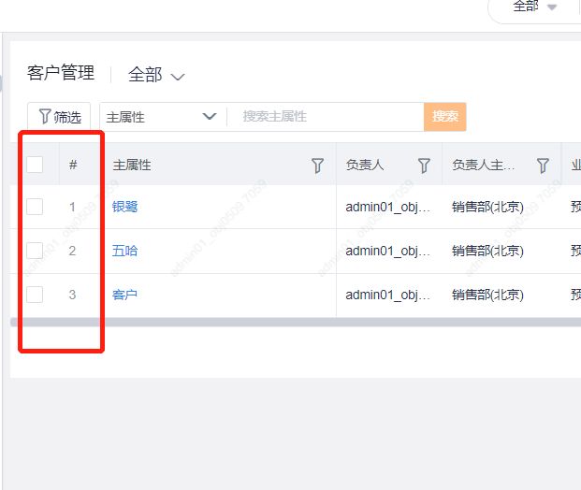Click filter funnel in 负责人主... column header

pos(543,166)
